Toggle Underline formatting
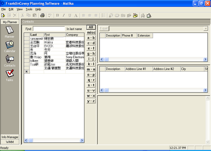 coord(70,15)
